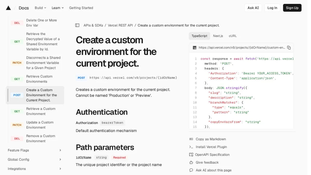Viewport: 311px width, 175px height.
Task: Select the TypeScript code tab
Action: point(199,36)
